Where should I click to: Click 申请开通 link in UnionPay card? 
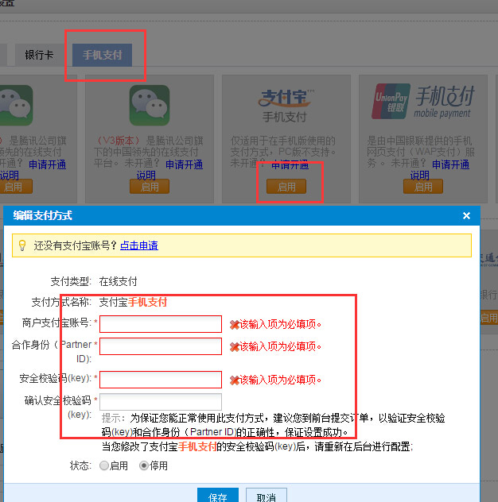pyautogui.click(x=450, y=164)
